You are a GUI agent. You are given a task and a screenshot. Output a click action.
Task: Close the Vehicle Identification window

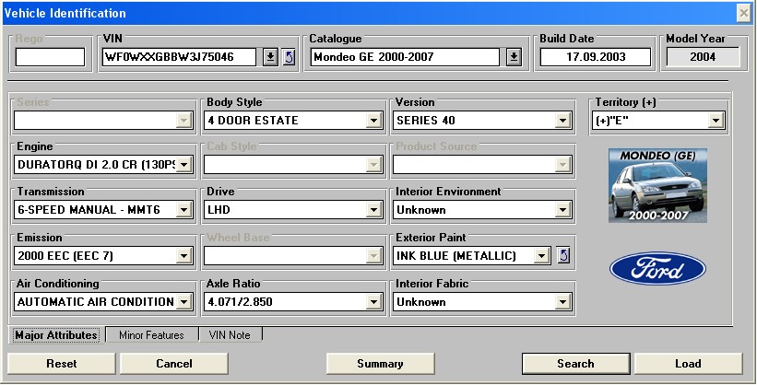(x=743, y=13)
